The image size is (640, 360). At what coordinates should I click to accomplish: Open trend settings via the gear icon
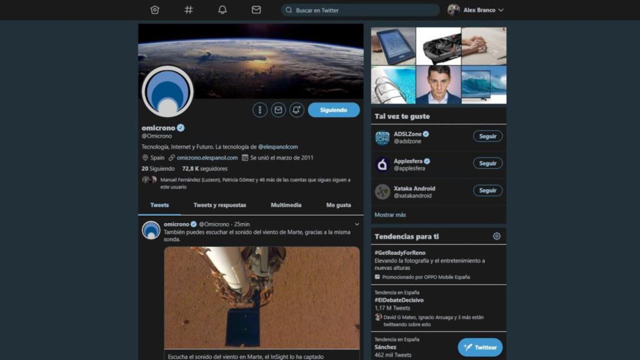pyautogui.click(x=496, y=236)
